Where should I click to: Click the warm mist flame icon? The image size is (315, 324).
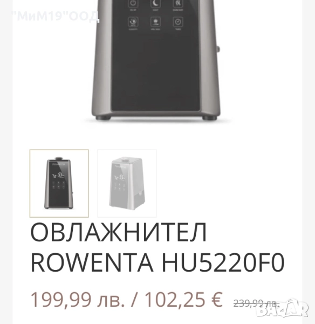pos(178,4)
